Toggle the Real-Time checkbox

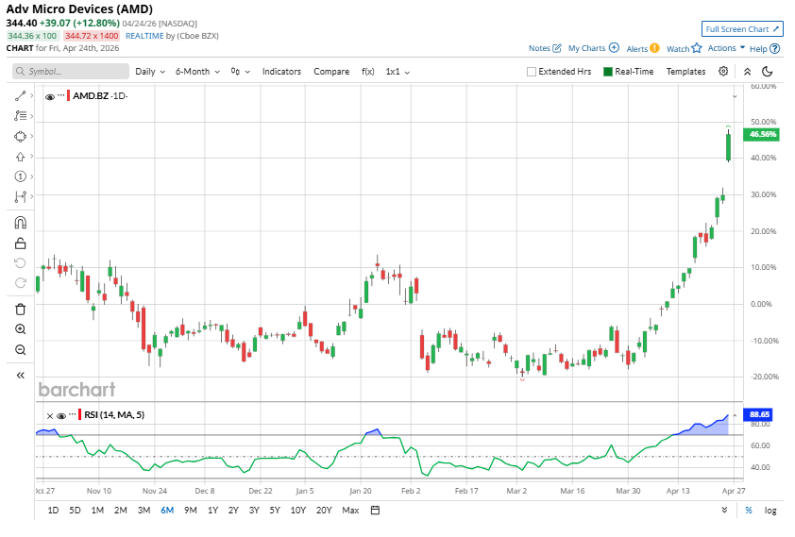pyautogui.click(x=608, y=72)
